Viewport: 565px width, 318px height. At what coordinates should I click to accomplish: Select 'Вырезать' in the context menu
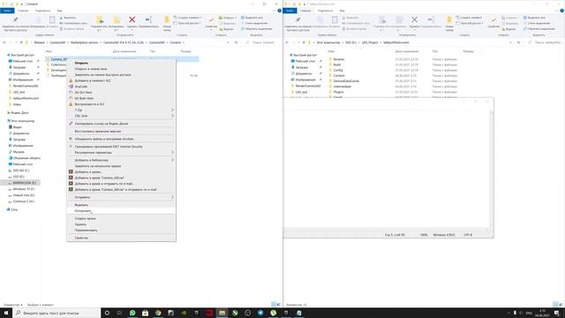tap(81, 205)
